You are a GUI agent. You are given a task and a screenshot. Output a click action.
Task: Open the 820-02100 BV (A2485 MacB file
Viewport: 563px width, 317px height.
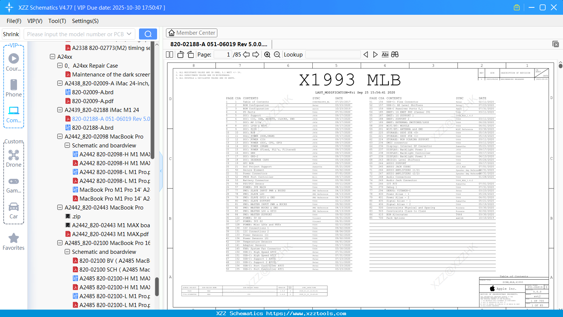coord(111,261)
